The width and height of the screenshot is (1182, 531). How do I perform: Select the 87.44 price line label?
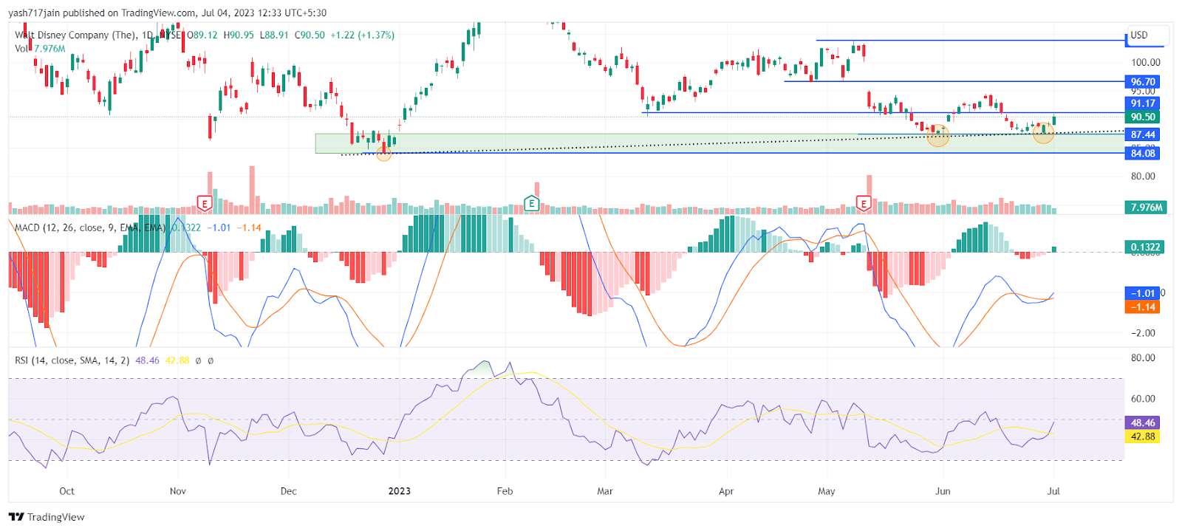coord(1143,134)
